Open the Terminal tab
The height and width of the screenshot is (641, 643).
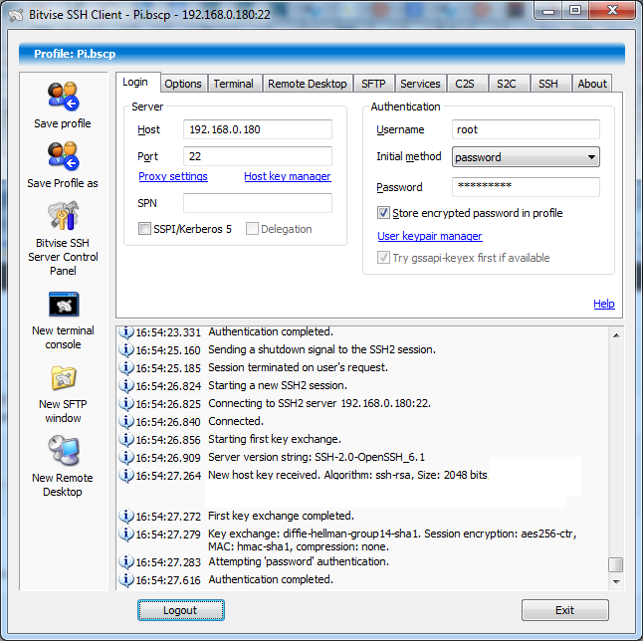[x=233, y=84]
